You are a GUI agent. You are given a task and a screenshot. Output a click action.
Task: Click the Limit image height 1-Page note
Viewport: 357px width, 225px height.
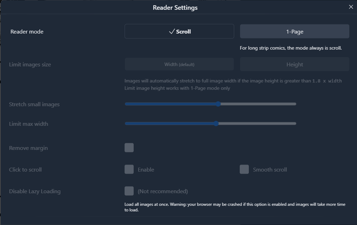[x=177, y=88]
